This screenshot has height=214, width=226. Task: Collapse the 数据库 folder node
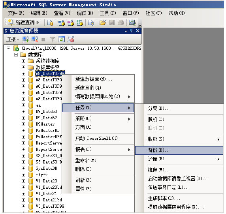pyautogui.click(x=16, y=55)
